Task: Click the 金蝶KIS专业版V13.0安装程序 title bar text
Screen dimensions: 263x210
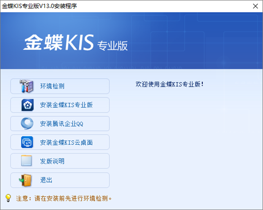Action: (x=39, y=6)
